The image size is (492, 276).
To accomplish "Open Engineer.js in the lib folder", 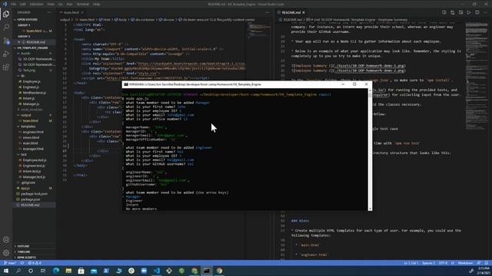I will [31, 87].
